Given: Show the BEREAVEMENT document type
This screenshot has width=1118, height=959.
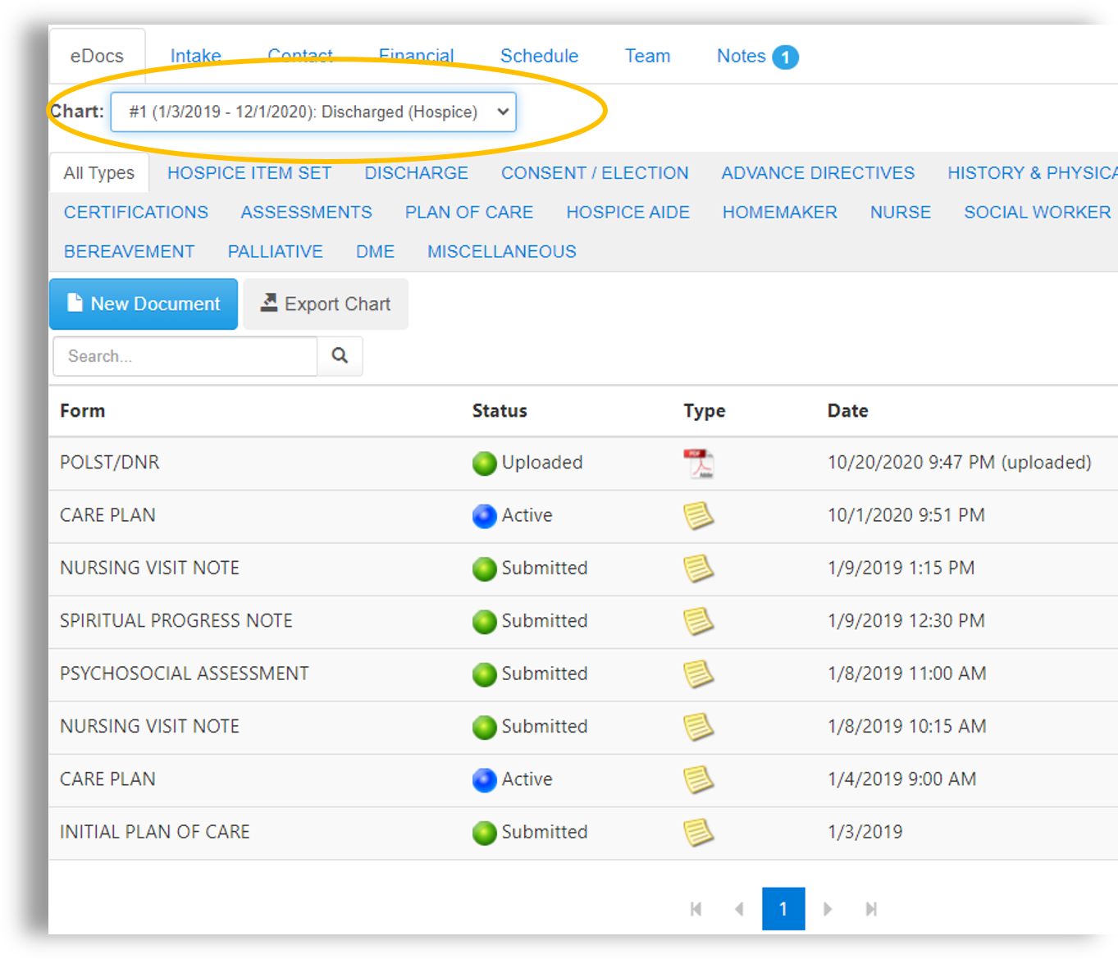Looking at the screenshot, I should pos(129,252).
